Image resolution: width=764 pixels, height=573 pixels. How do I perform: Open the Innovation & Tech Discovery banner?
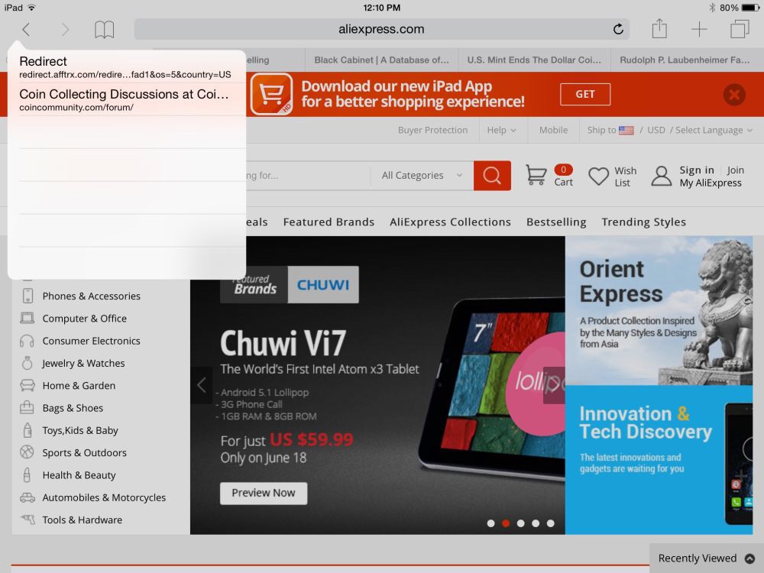click(x=659, y=460)
